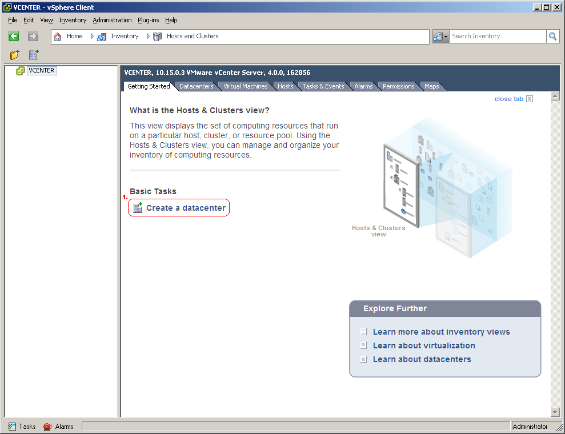Switch to the Hosts tab

coord(286,86)
